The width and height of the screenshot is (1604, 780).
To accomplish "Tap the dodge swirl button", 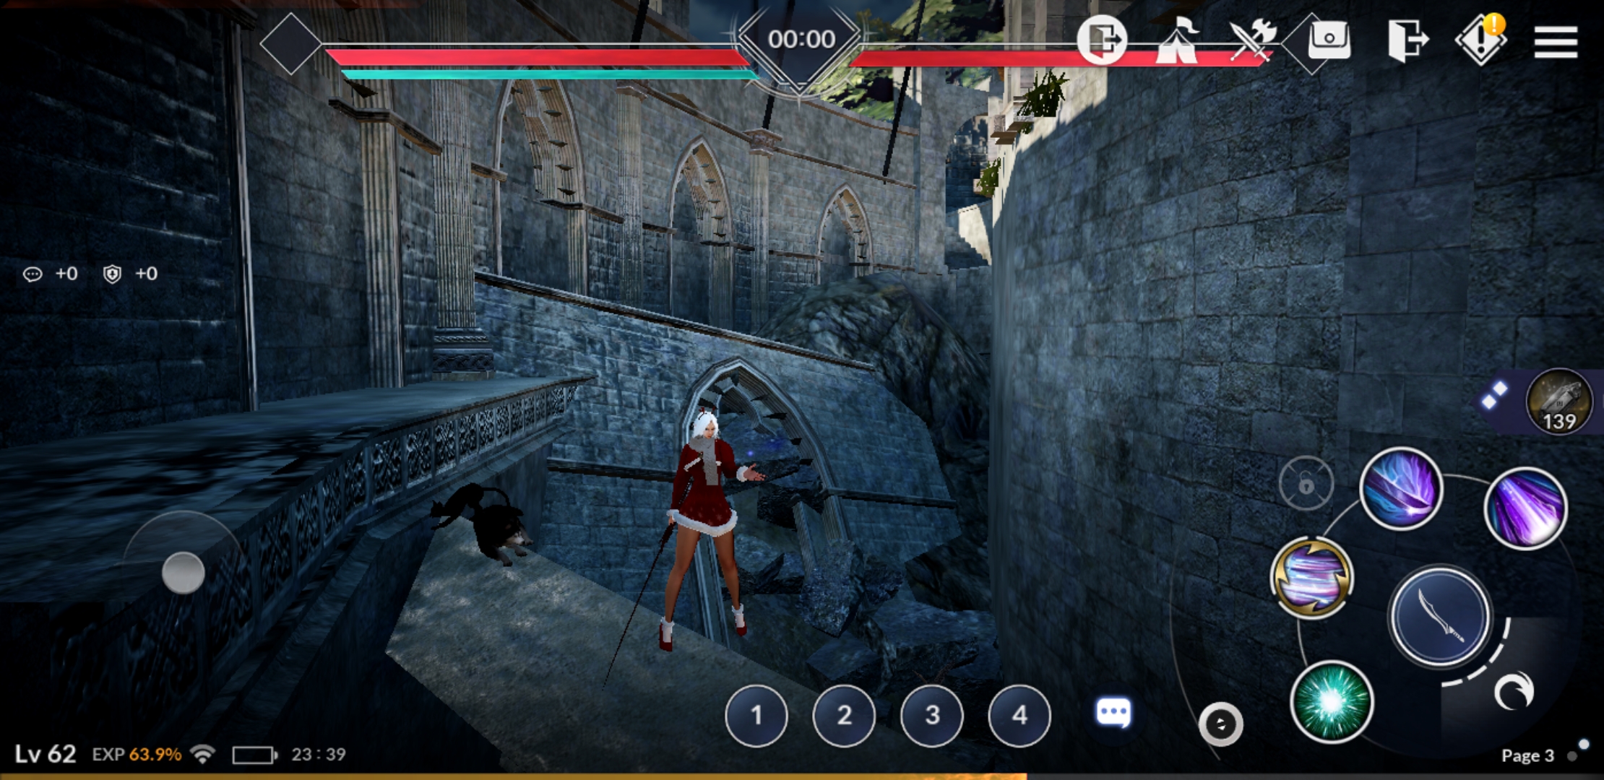I will [x=1513, y=692].
